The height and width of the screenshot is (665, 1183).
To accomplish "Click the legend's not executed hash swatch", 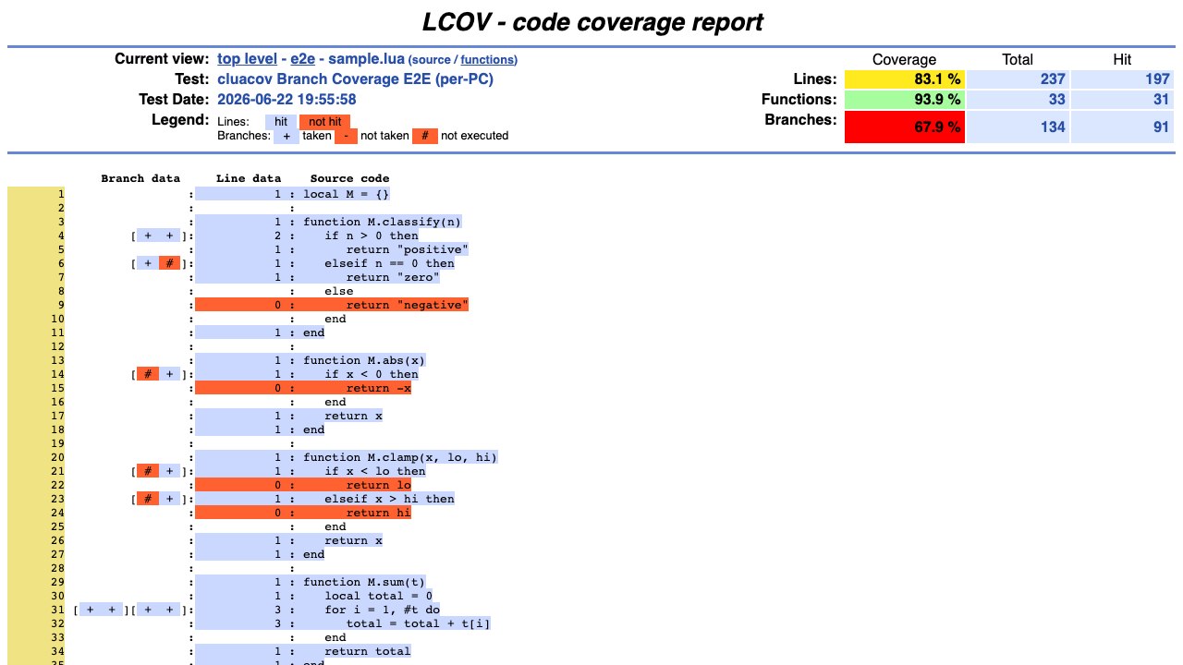I will coord(425,136).
